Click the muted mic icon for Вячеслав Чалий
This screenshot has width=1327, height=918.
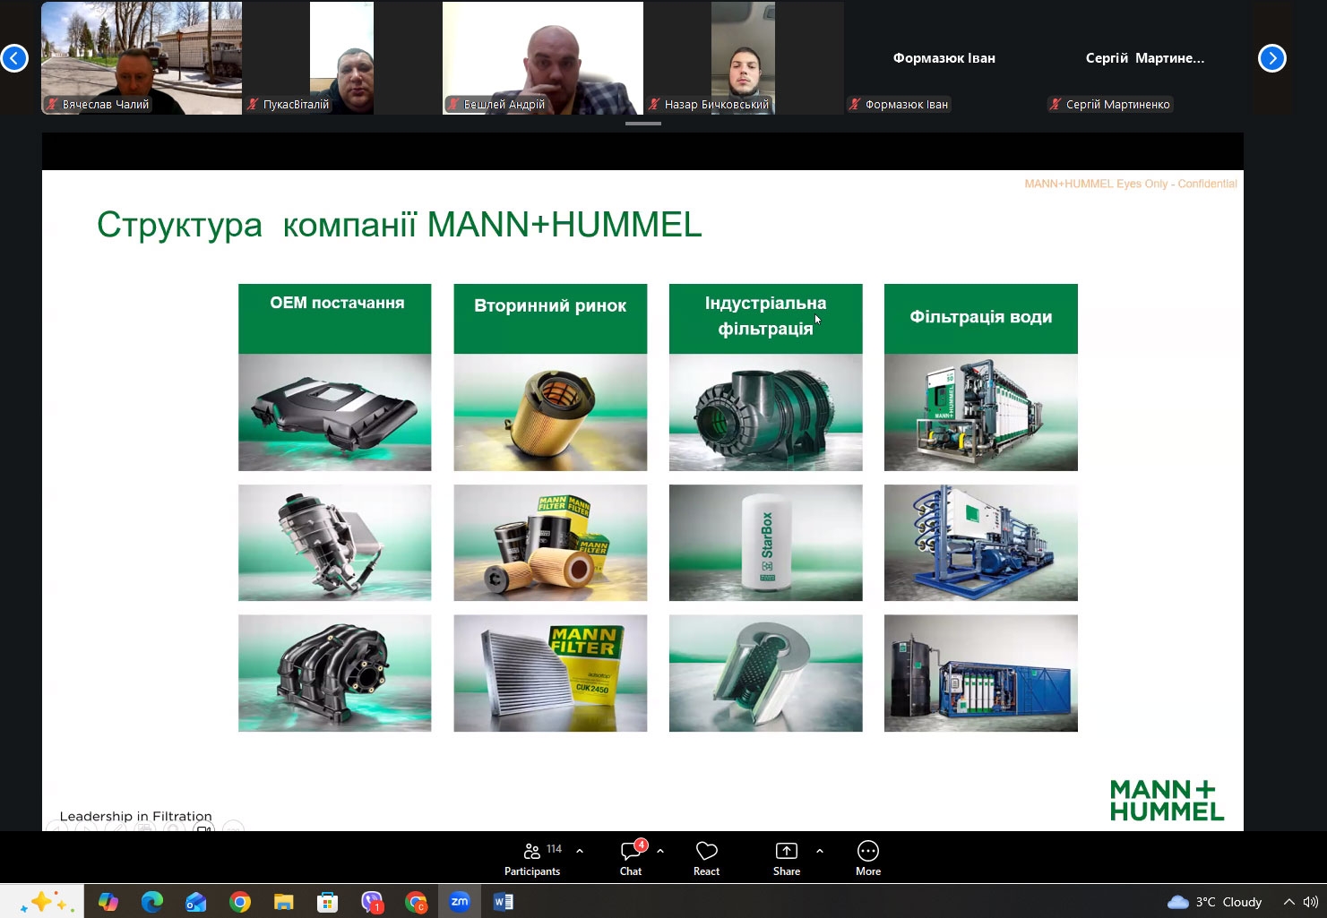(x=52, y=104)
